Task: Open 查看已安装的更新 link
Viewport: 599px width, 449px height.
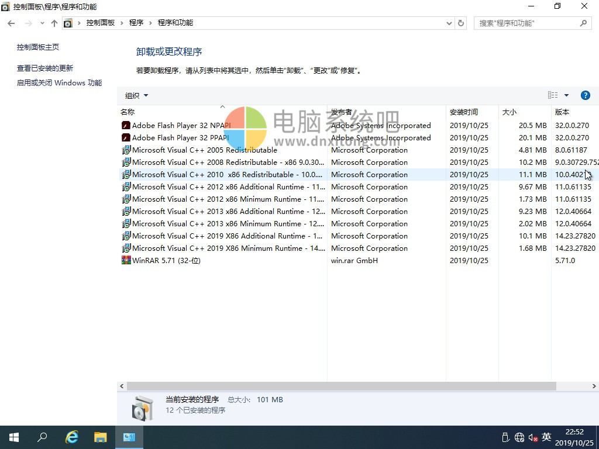Action: [x=45, y=68]
